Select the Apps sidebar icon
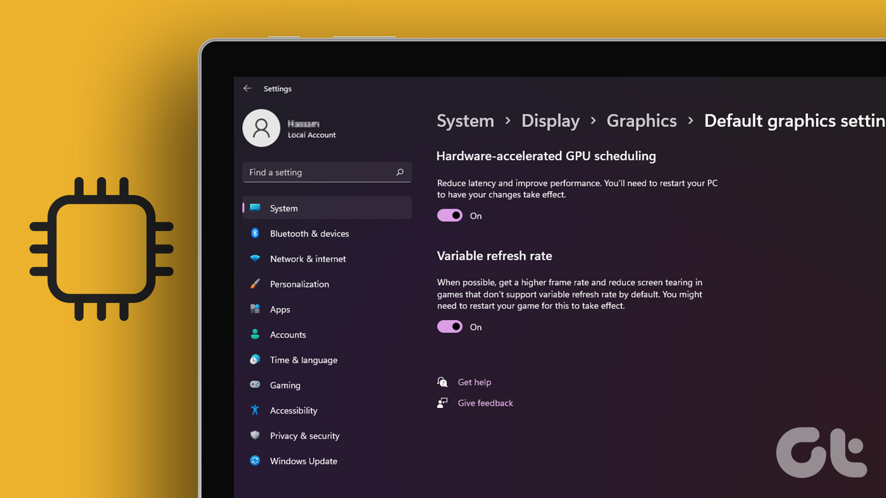The width and height of the screenshot is (886, 498). [255, 309]
